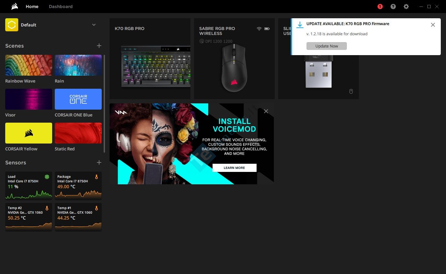Select the Rain scene thumbnail

pos(78,65)
